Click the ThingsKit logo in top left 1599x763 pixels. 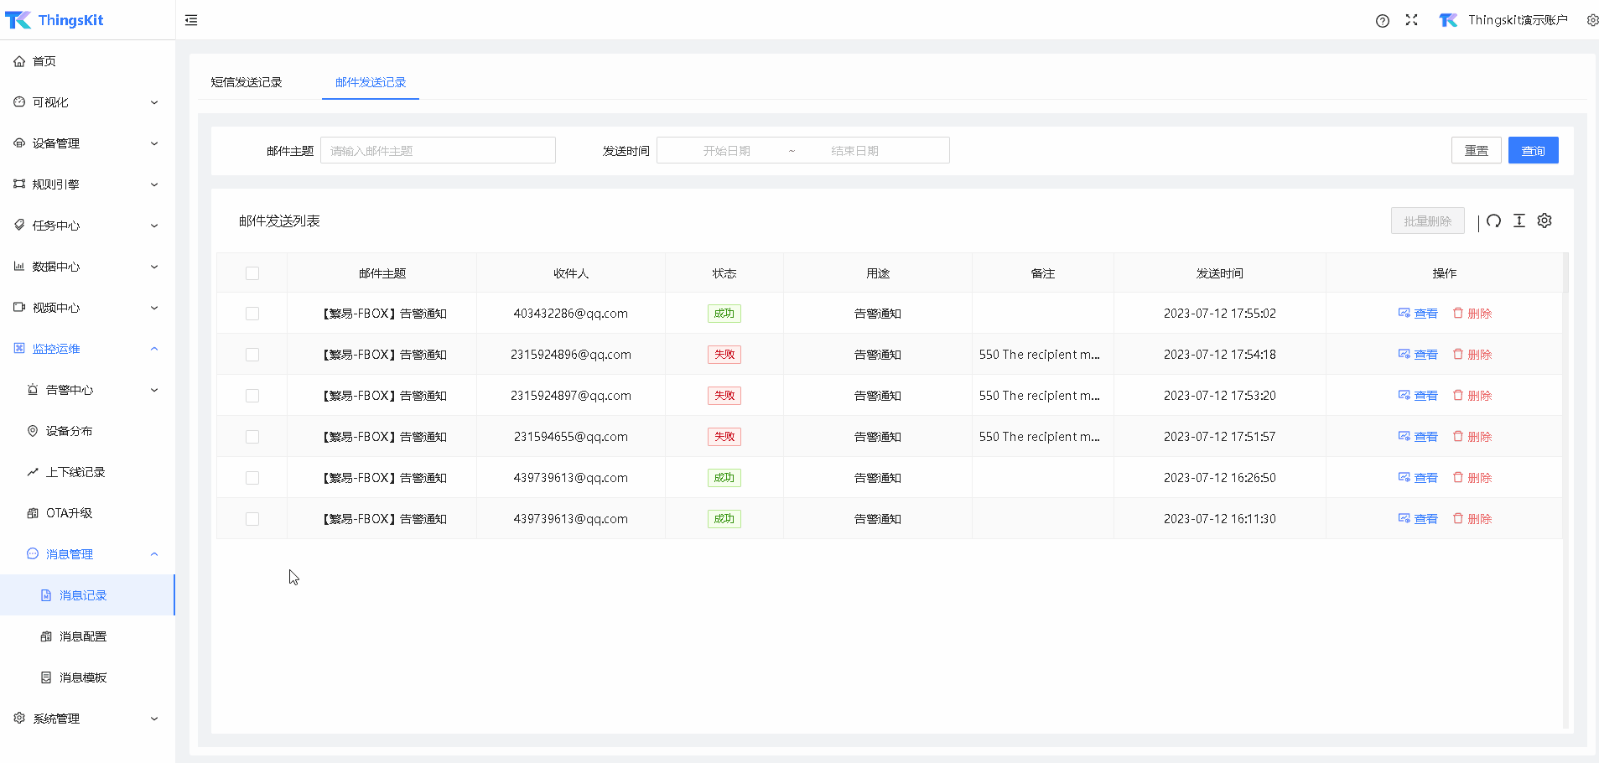point(55,19)
